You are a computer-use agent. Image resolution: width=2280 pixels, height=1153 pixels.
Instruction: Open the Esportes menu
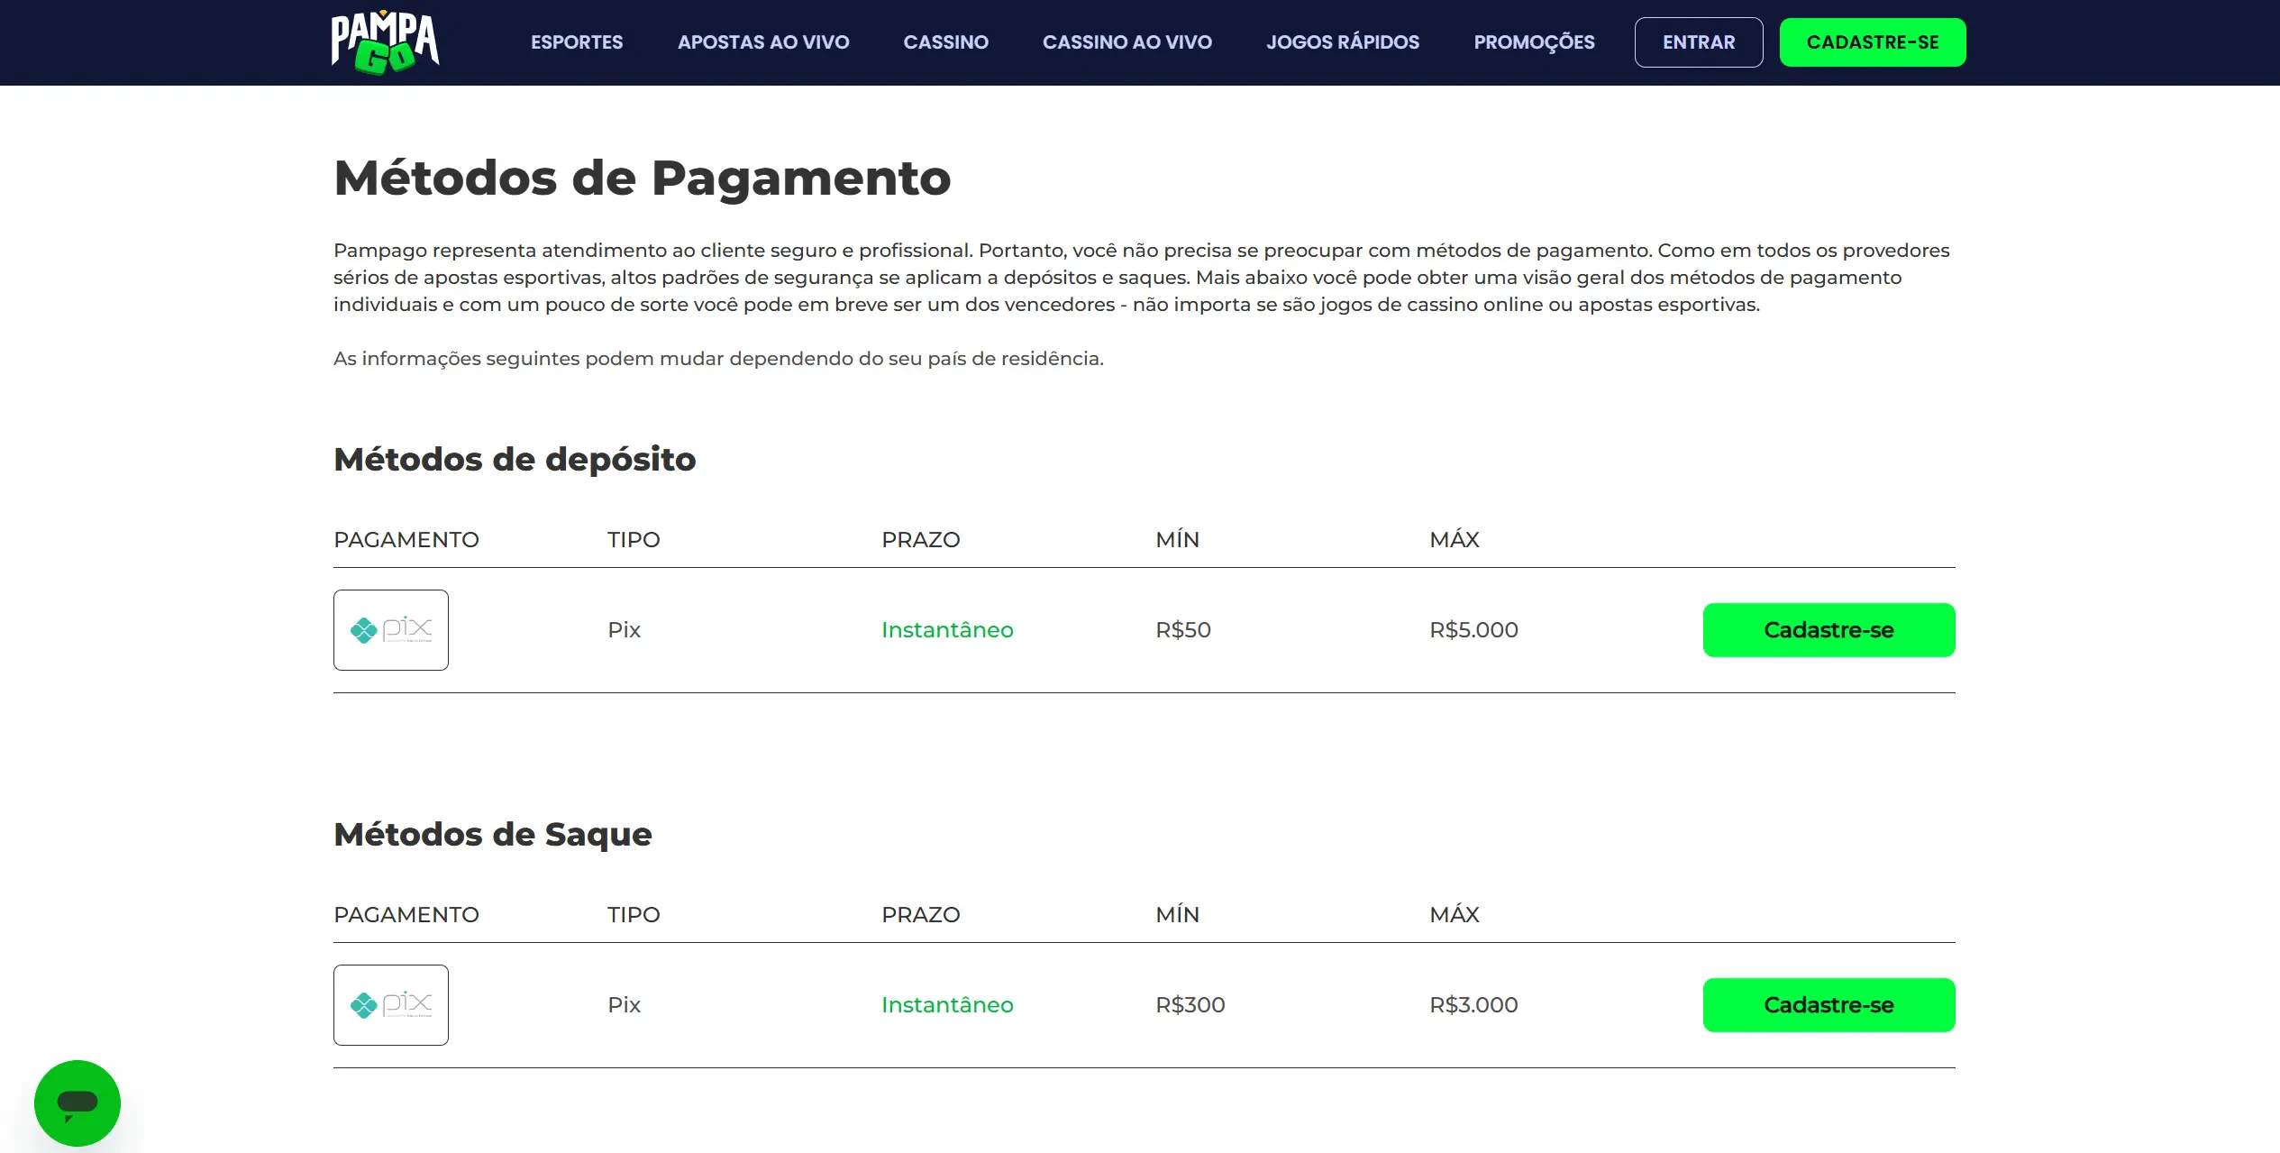pyautogui.click(x=576, y=42)
